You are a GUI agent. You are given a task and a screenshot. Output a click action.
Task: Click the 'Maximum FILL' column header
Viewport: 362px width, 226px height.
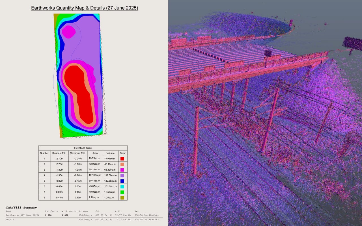tap(78, 153)
